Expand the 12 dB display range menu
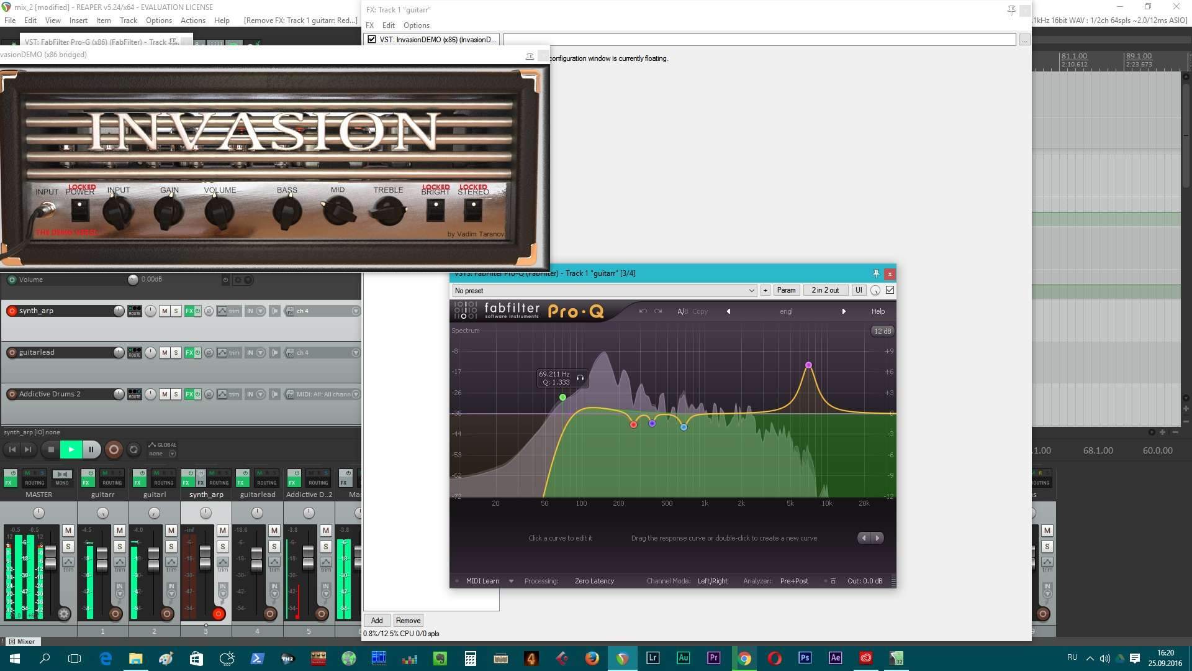This screenshot has height=671, width=1192. [882, 331]
